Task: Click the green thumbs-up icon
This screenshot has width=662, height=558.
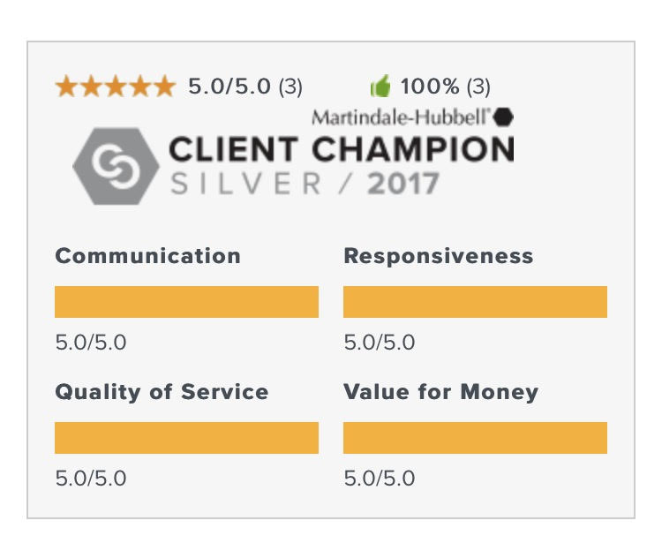Action: (x=380, y=87)
